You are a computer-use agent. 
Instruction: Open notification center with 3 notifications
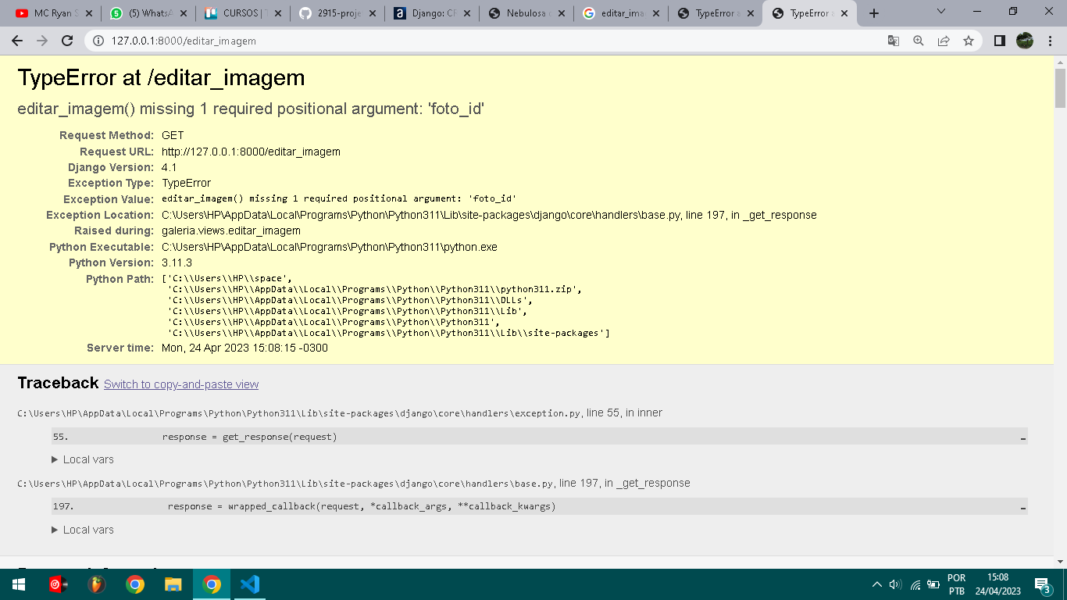point(1042,584)
